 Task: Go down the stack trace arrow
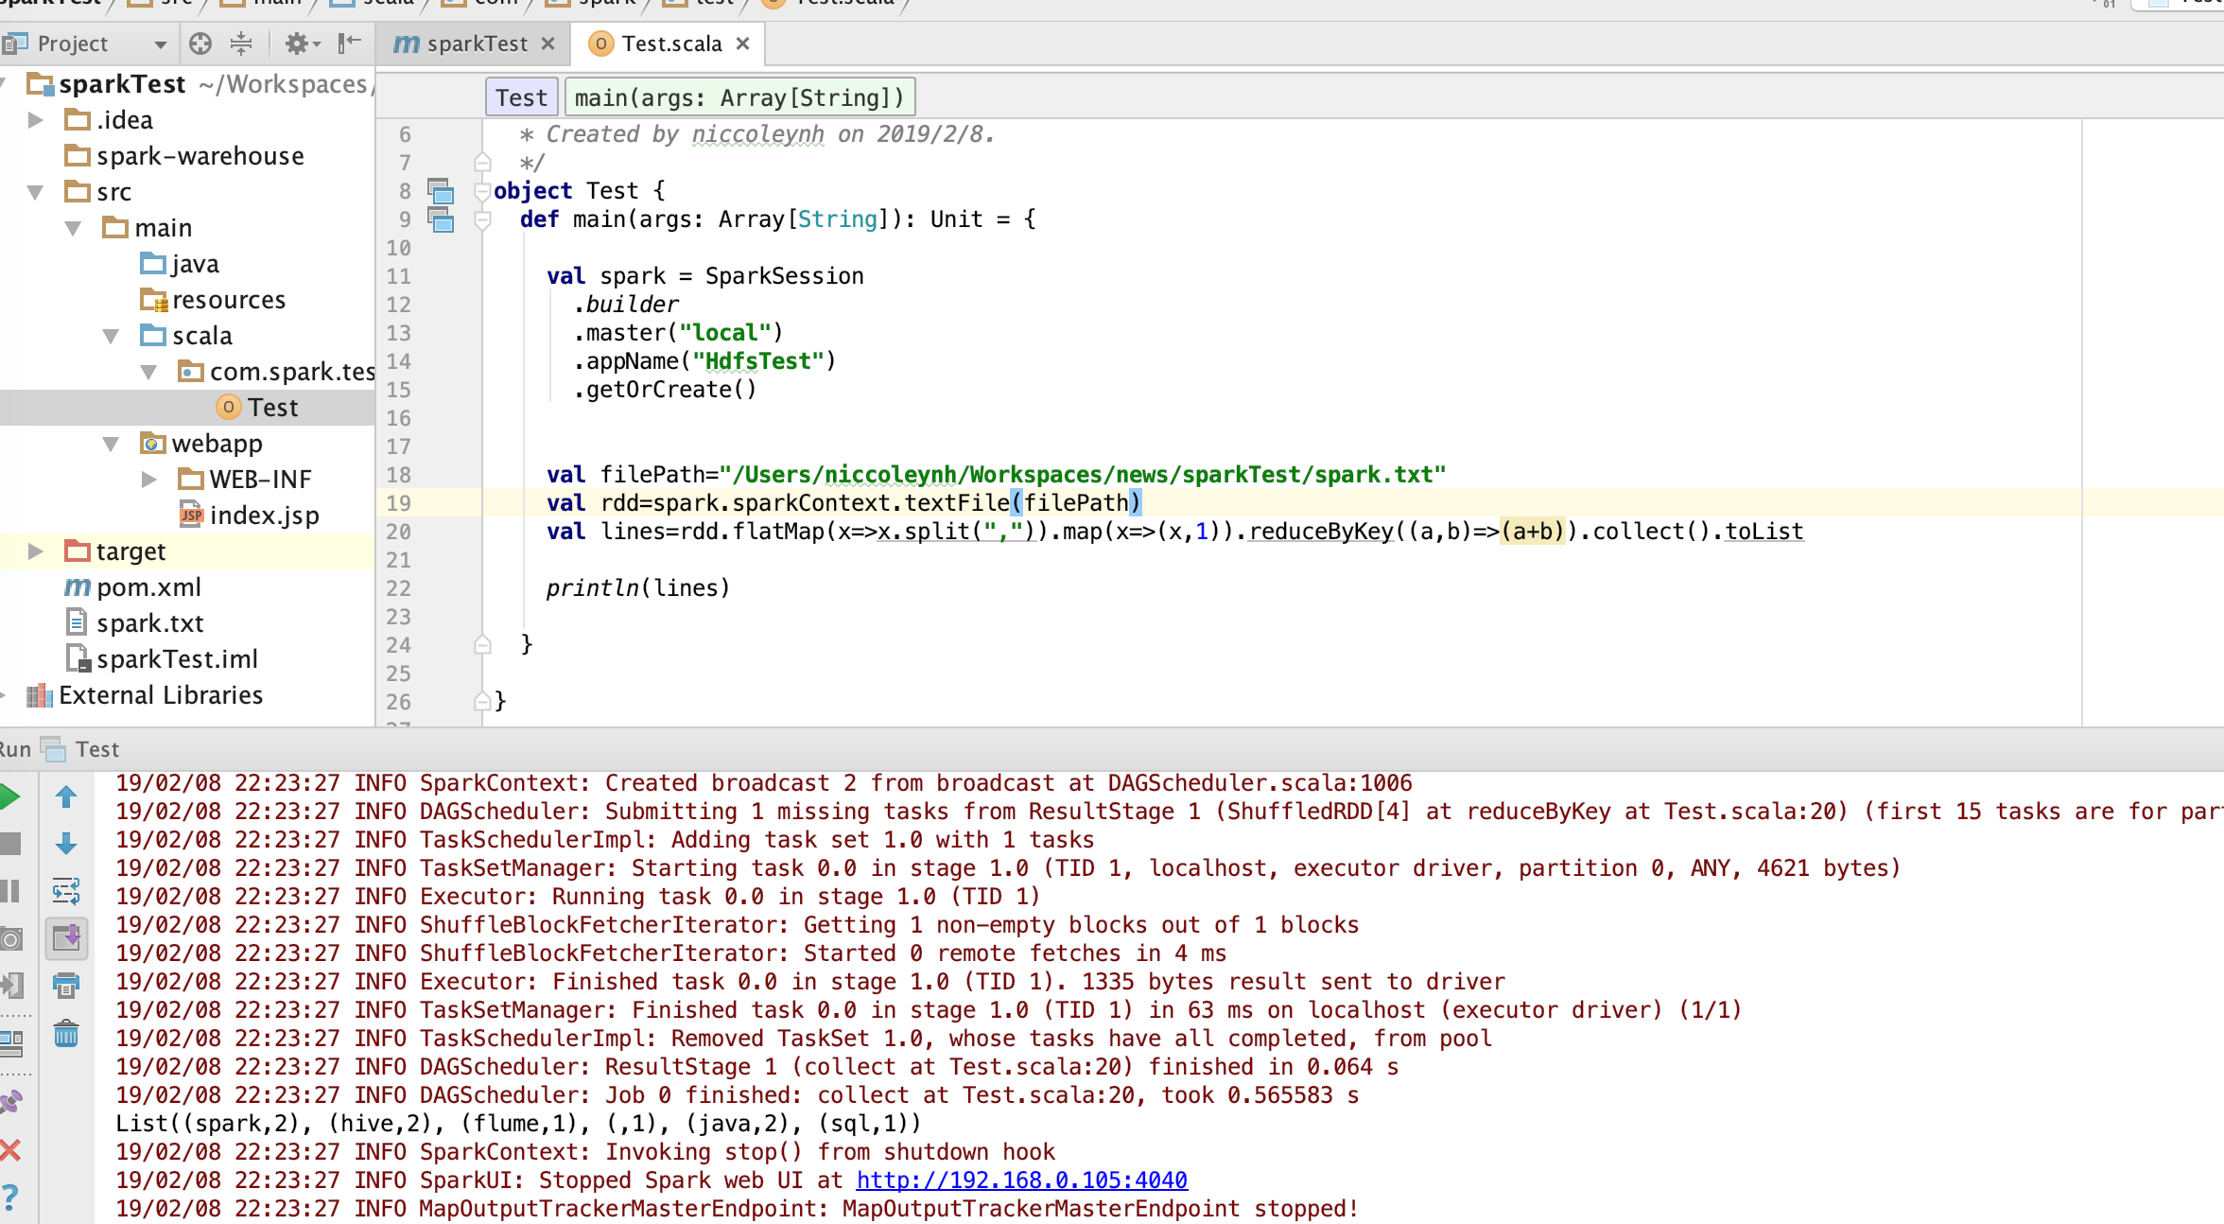[66, 844]
